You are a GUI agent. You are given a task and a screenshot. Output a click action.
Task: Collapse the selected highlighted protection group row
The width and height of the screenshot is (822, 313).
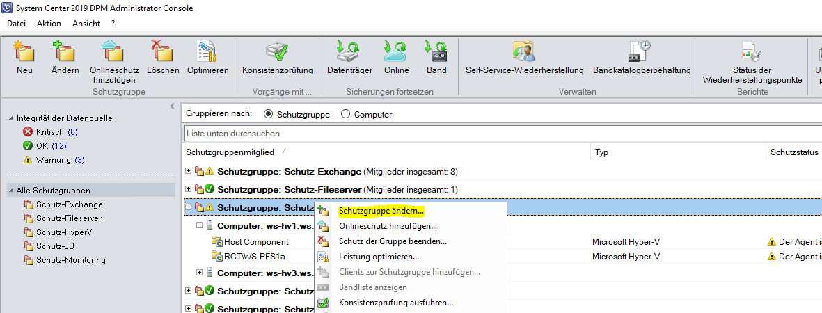tap(189, 207)
